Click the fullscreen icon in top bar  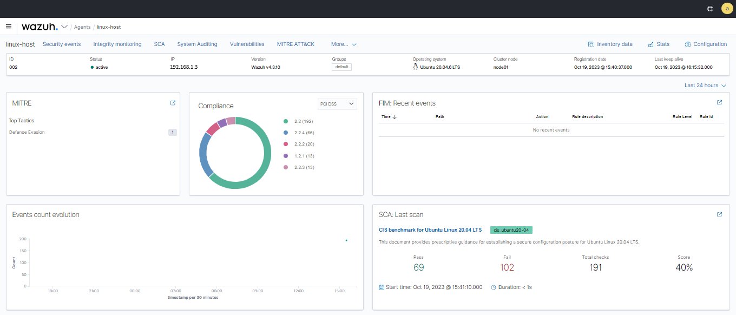[x=710, y=9]
